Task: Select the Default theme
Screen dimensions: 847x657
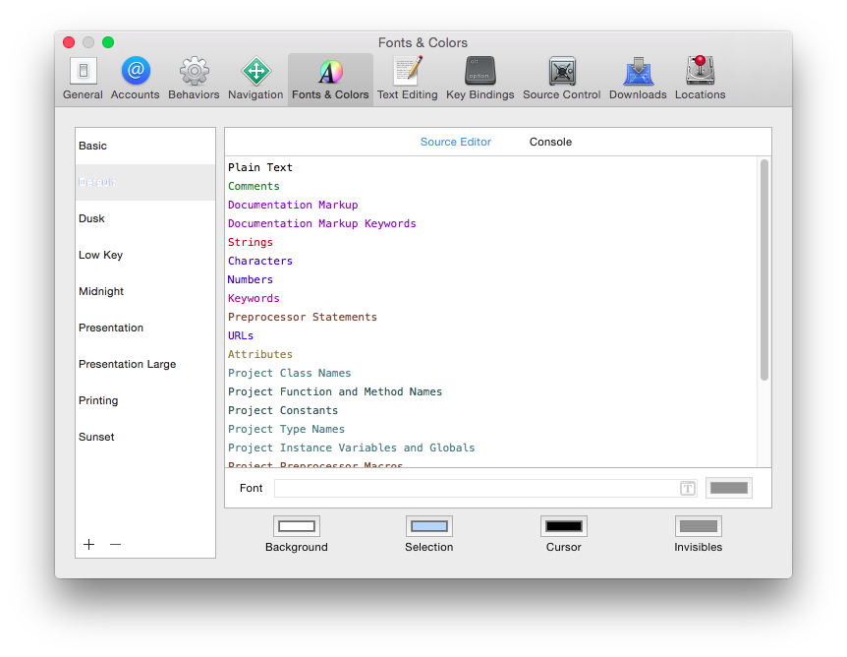Action: click(x=145, y=182)
